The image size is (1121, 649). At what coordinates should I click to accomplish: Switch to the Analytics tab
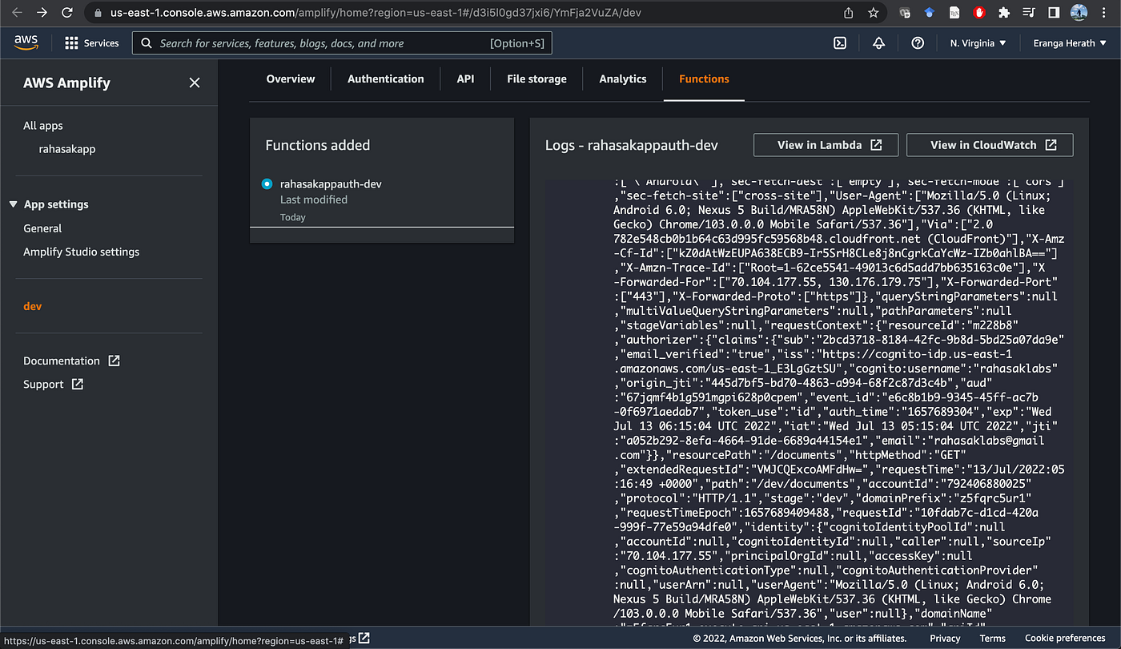click(623, 79)
